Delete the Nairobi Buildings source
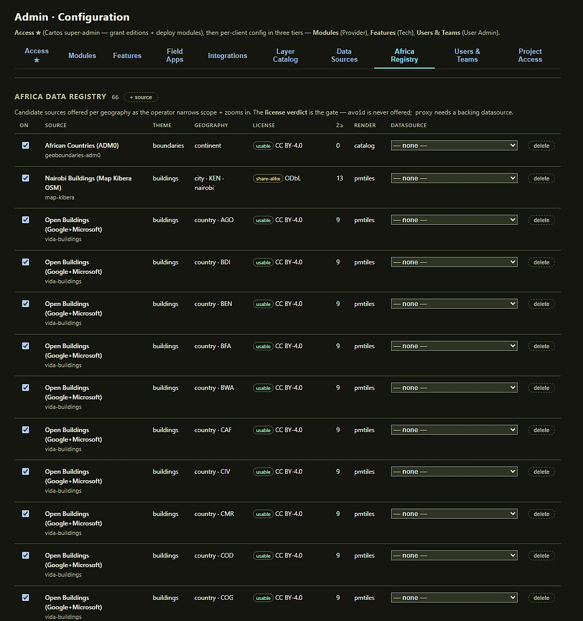 click(x=541, y=179)
